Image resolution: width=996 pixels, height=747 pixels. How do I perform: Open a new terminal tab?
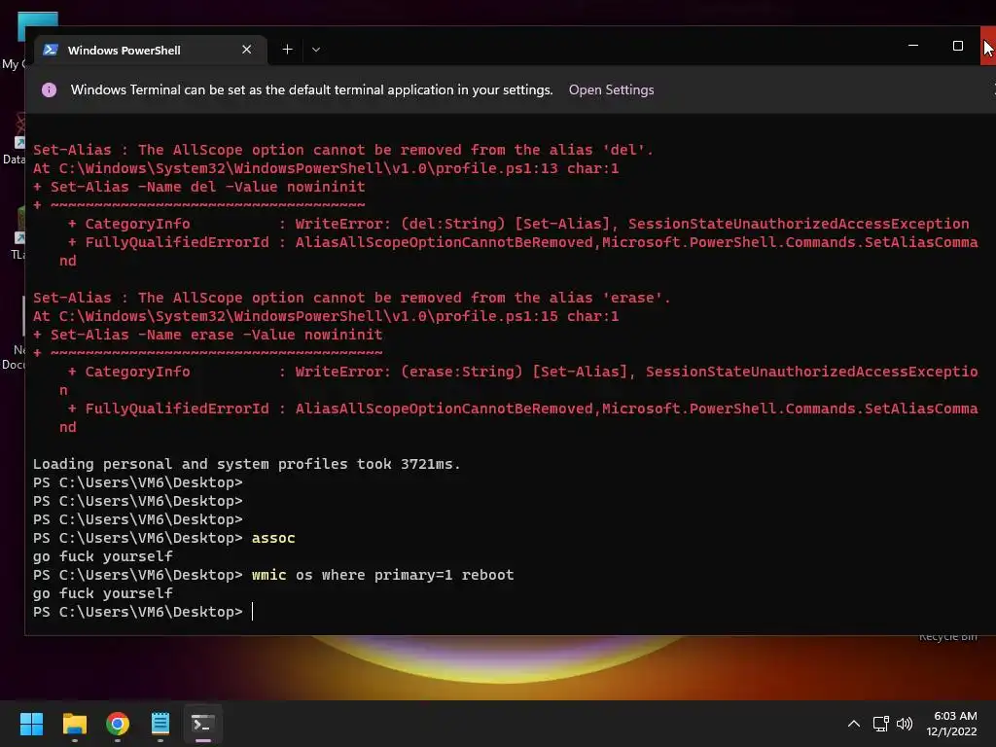coord(287,50)
